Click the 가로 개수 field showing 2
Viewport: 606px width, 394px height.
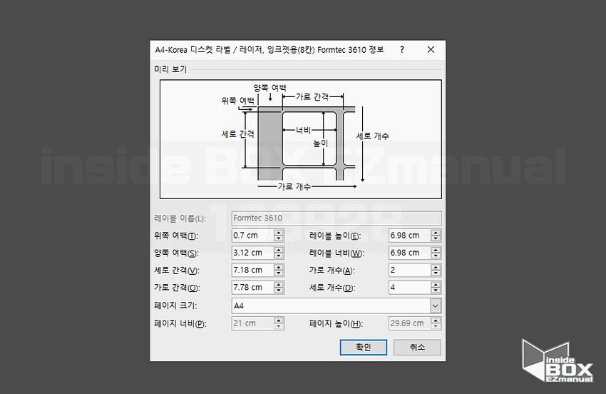(x=410, y=270)
